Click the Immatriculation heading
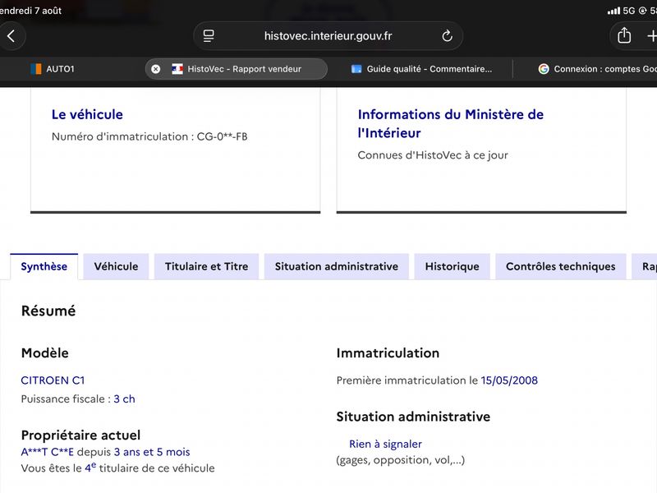Screen dimensions: 657x493 click(x=388, y=353)
